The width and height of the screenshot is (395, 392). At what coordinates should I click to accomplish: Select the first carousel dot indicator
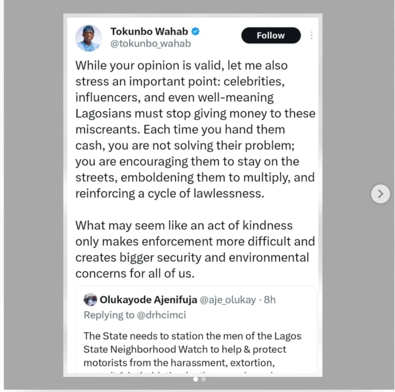coord(195,379)
